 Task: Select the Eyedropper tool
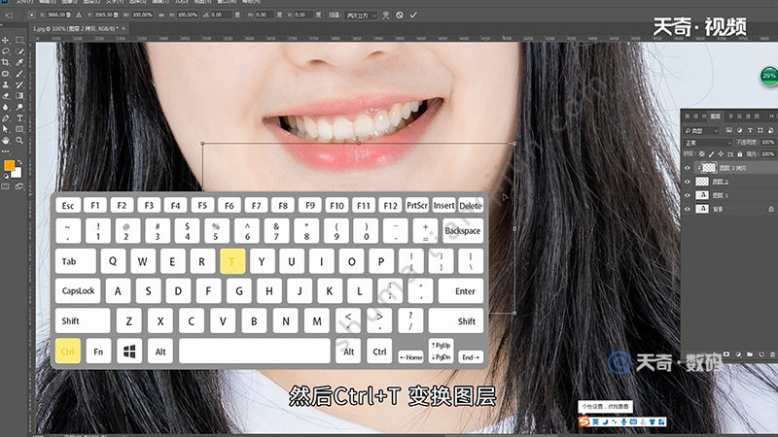tap(19, 62)
